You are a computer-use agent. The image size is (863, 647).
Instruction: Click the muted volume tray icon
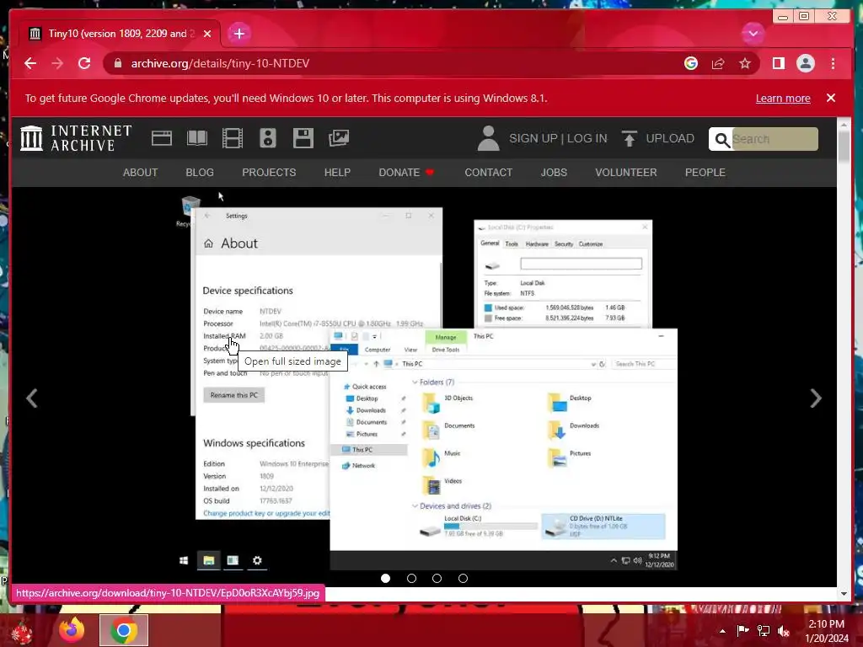click(784, 630)
